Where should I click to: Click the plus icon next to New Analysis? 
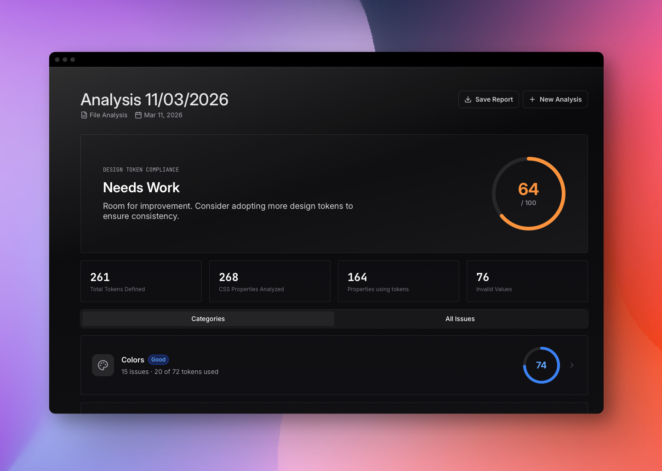coord(532,99)
